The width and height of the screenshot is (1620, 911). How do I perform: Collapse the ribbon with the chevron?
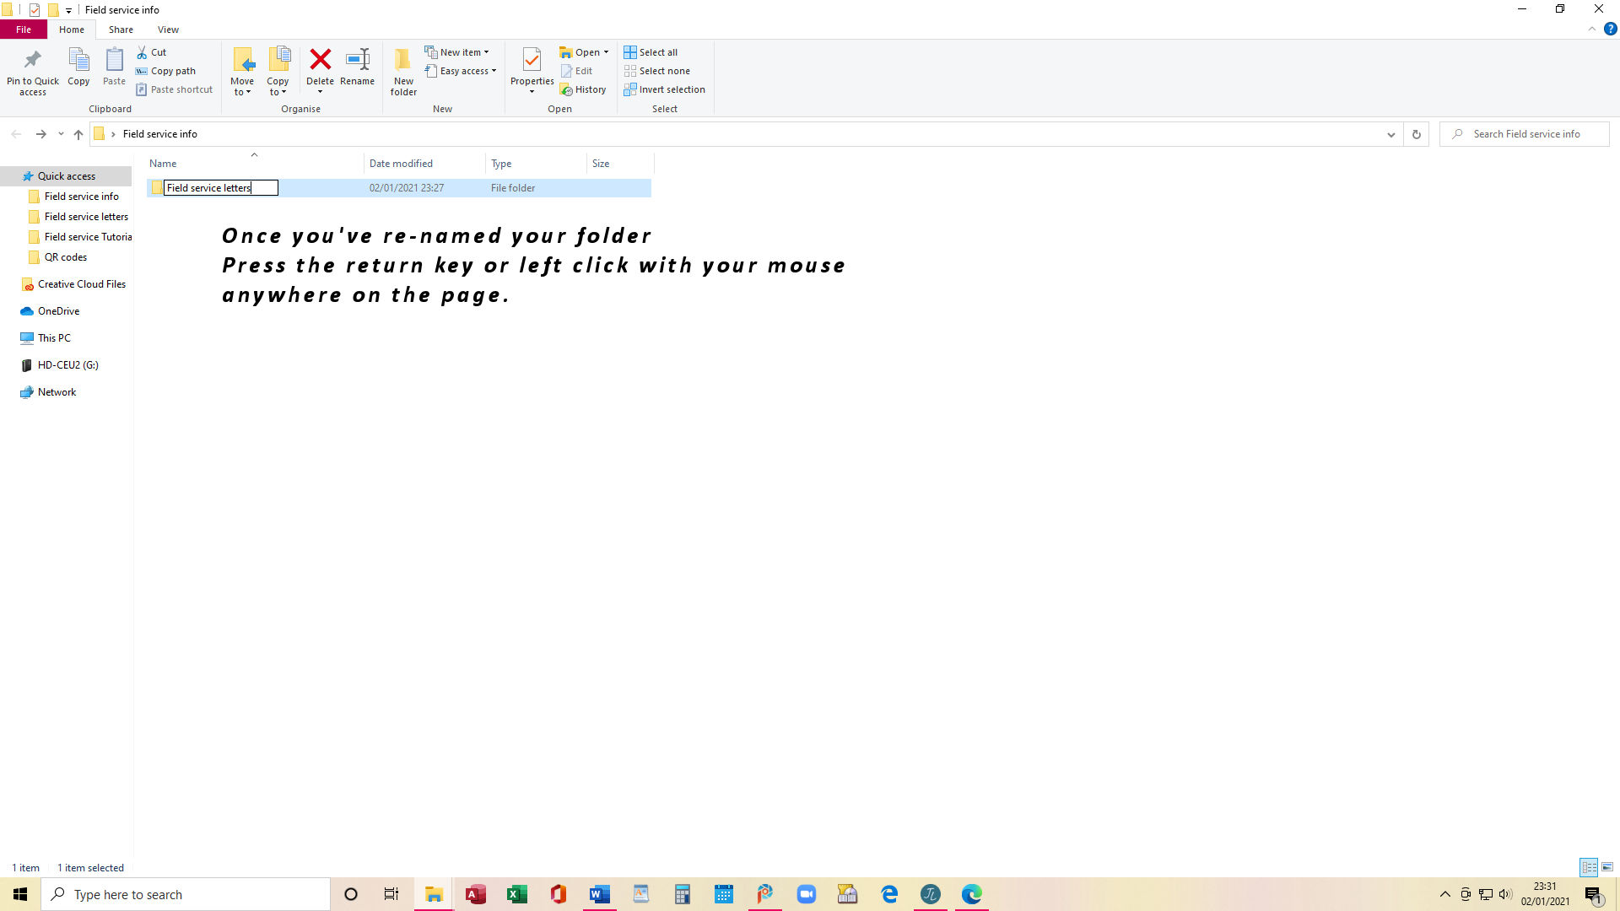[1592, 29]
